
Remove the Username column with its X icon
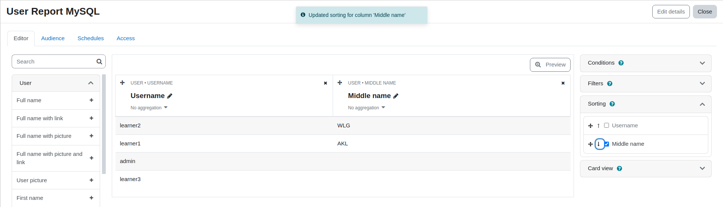326,83
